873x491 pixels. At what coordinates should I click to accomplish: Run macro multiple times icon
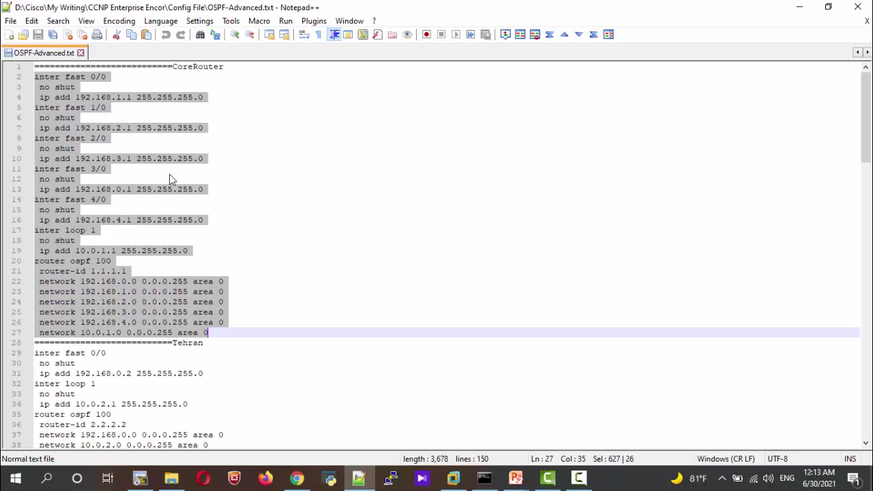pyautogui.click(x=471, y=35)
